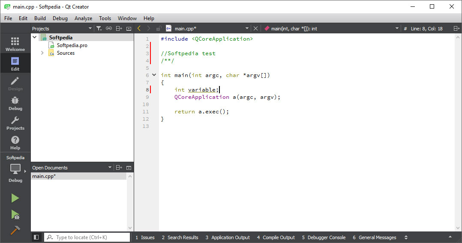The image size is (462, 243).
Task: Toggle the left sidebar visibility
Action: [x=36, y=237]
